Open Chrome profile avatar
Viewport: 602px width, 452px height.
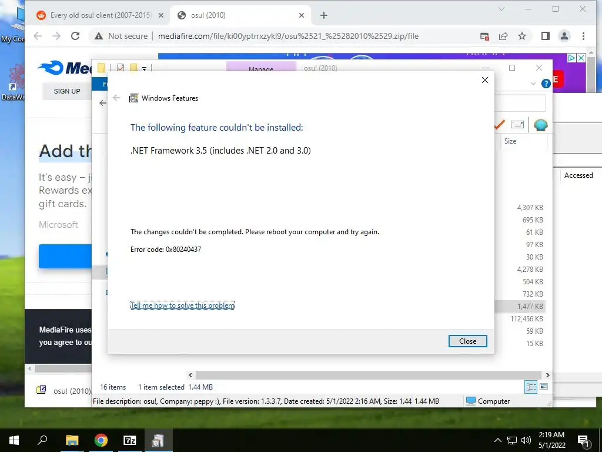coord(564,36)
